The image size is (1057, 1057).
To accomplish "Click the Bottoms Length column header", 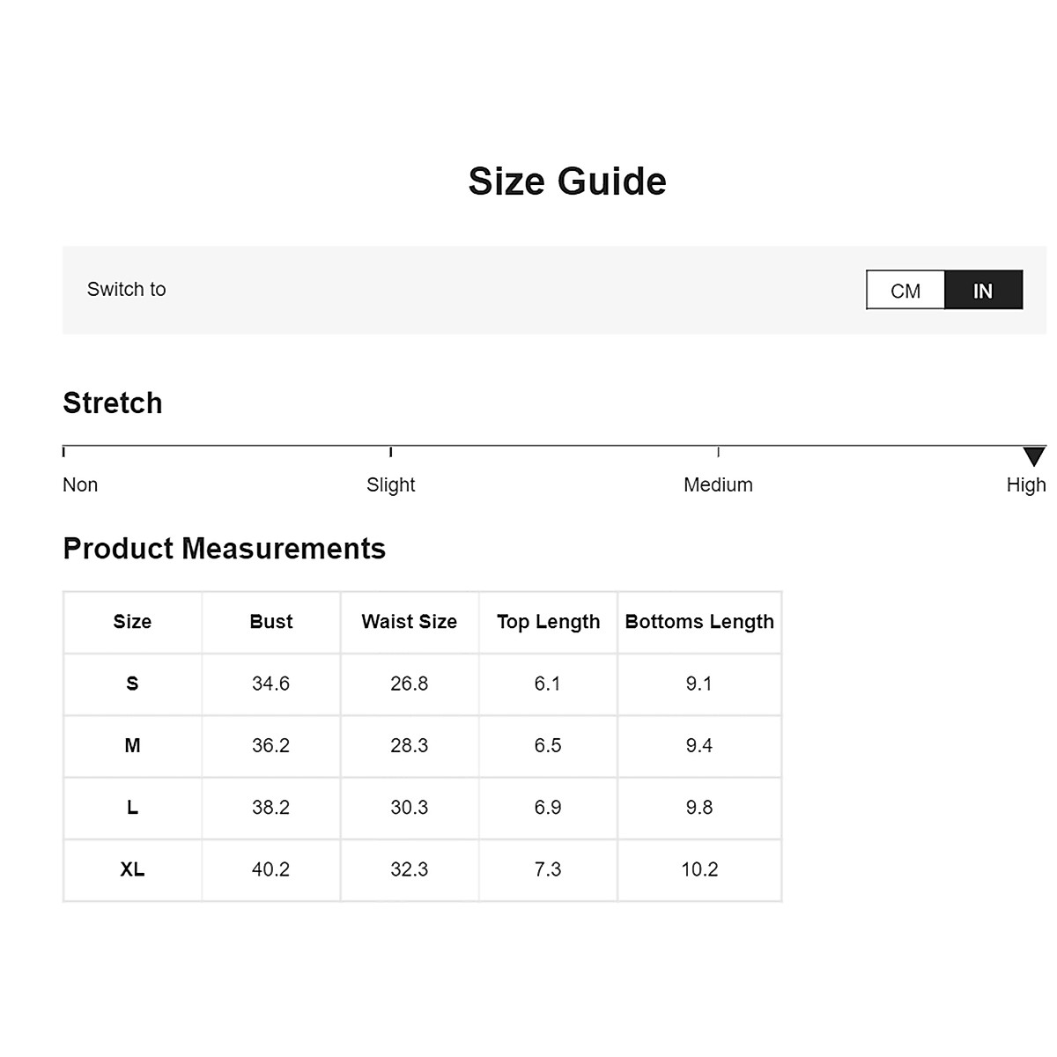I will coord(699,622).
